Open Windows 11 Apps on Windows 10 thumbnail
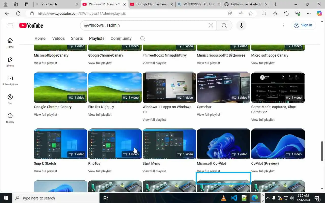325x203 pixels. click(169, 88)
